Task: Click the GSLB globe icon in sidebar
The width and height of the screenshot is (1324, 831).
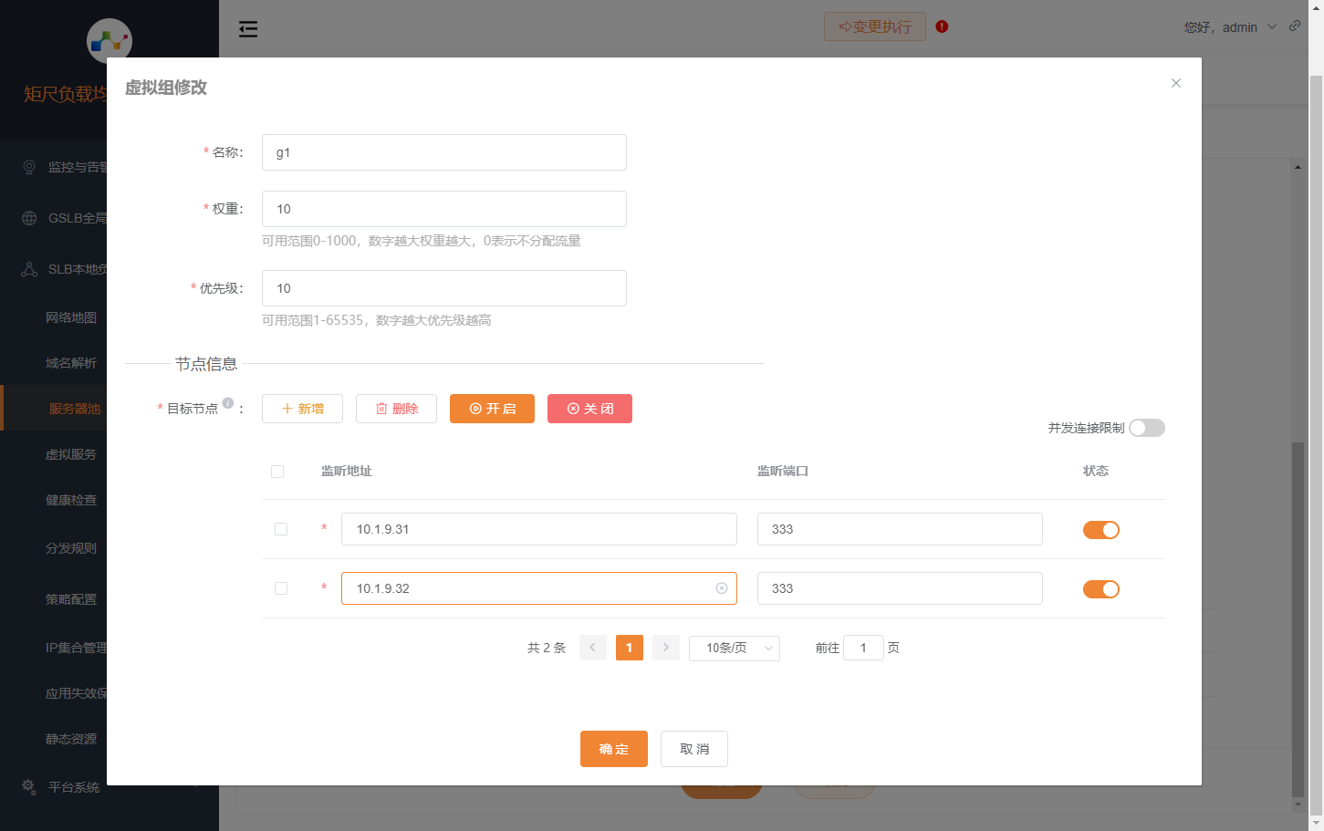Action: coord(29,218)
